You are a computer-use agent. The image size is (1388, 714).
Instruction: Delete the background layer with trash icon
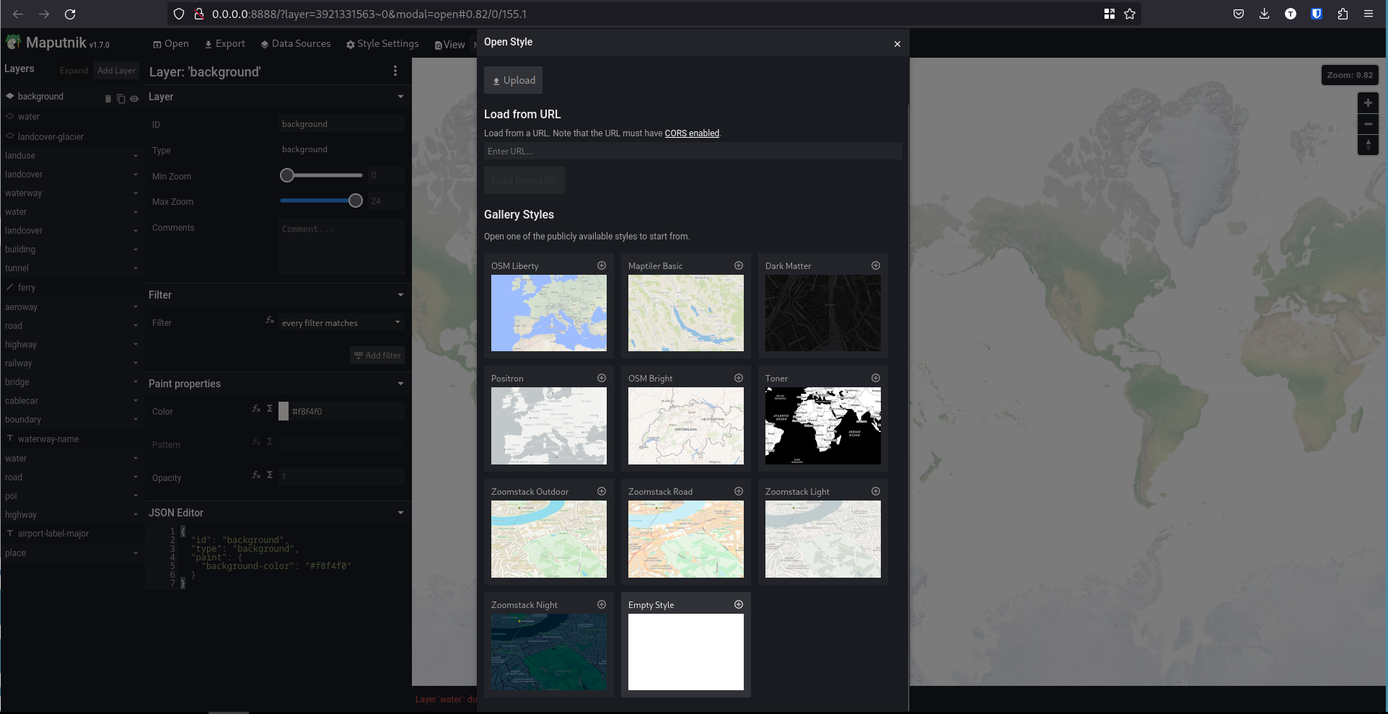coord(108,99)
